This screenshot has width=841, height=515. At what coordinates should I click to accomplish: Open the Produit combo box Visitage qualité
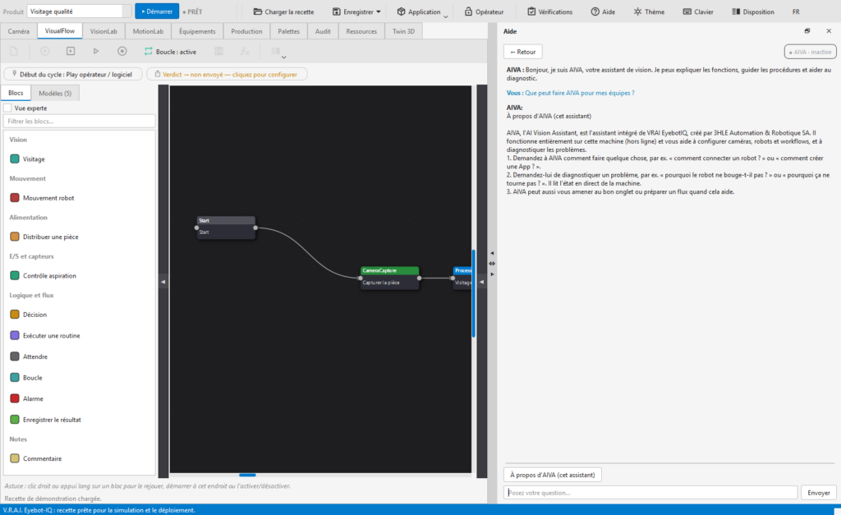point(80,11)
